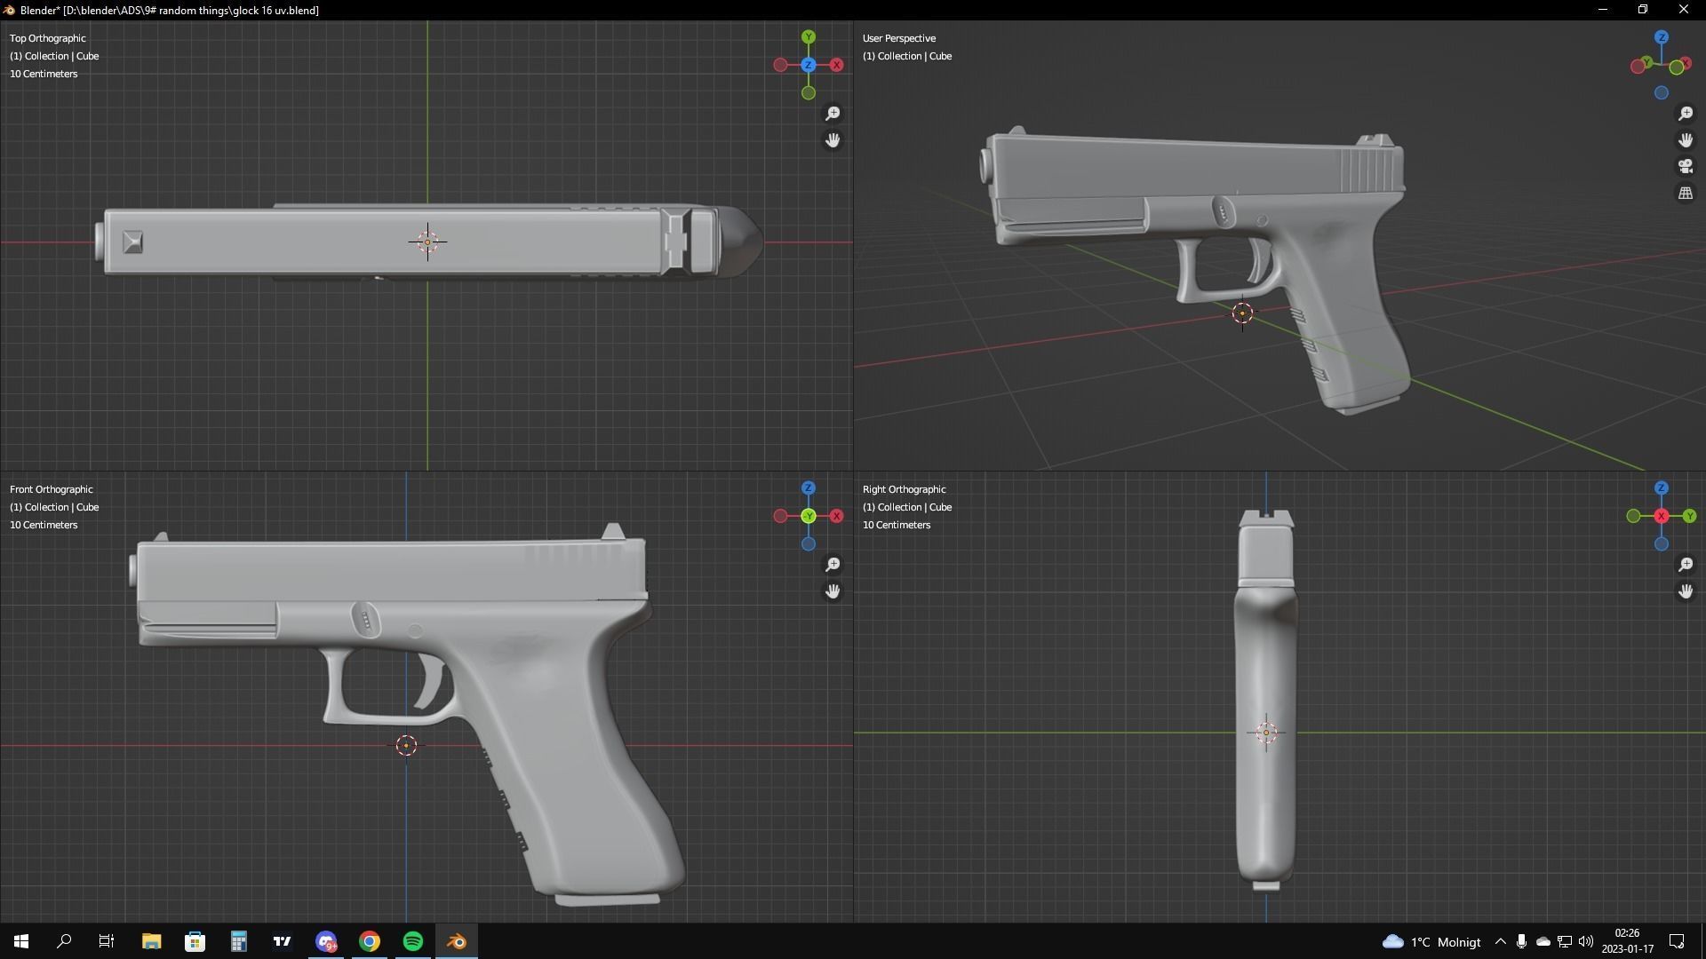Click Y axis on Top Orthographic gizmo
This screenshot has width=1706, height=959.
[809, 37]
